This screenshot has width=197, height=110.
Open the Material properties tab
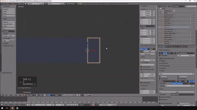(x=180, y=46)
